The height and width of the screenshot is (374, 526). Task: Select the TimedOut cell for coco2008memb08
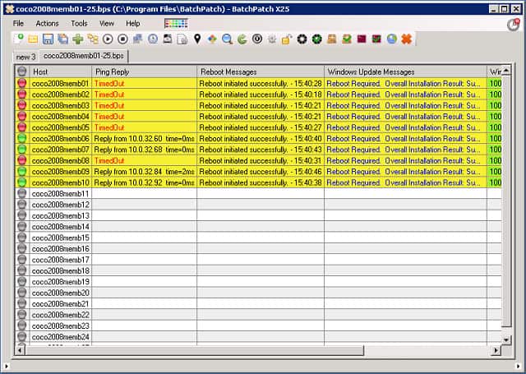[144, 160]
